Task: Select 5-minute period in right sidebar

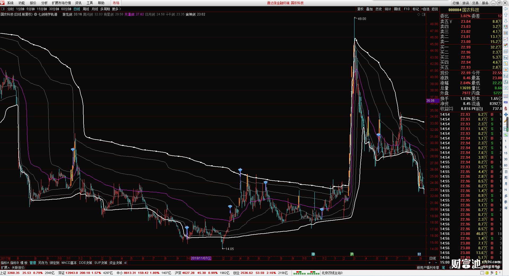Action: 506,147
